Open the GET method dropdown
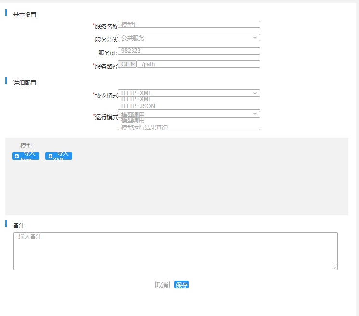This screenshot has height=316, width=359. click(127, 64)
